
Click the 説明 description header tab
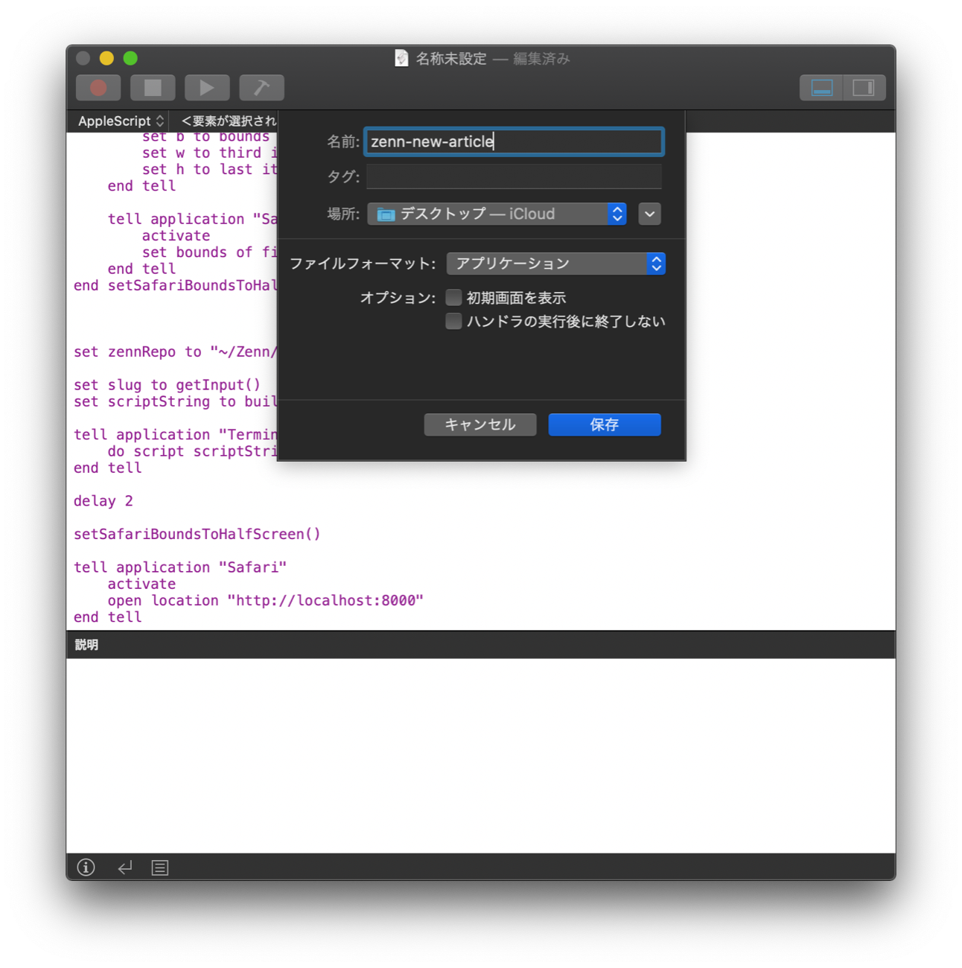(86, 645)
